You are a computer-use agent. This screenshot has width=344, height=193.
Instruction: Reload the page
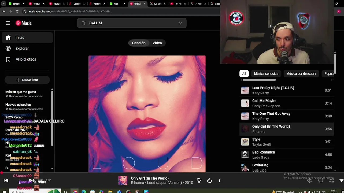tap(17, 11)
